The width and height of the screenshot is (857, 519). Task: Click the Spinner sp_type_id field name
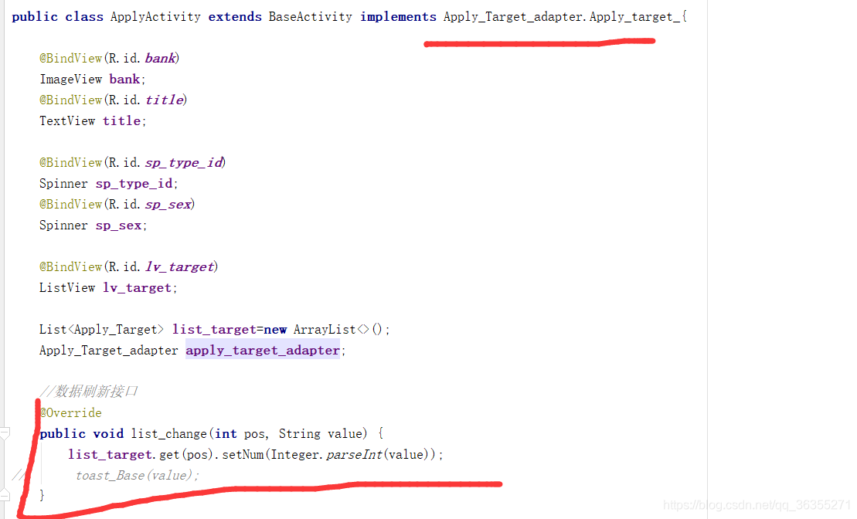[x=134, y=184]
